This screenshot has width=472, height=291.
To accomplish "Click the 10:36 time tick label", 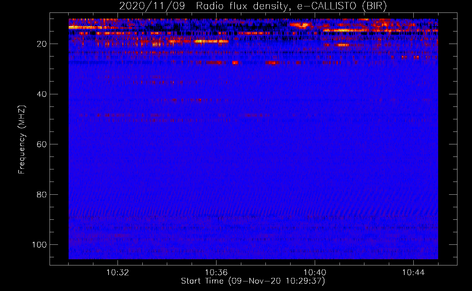I will (x=216, y=273).
